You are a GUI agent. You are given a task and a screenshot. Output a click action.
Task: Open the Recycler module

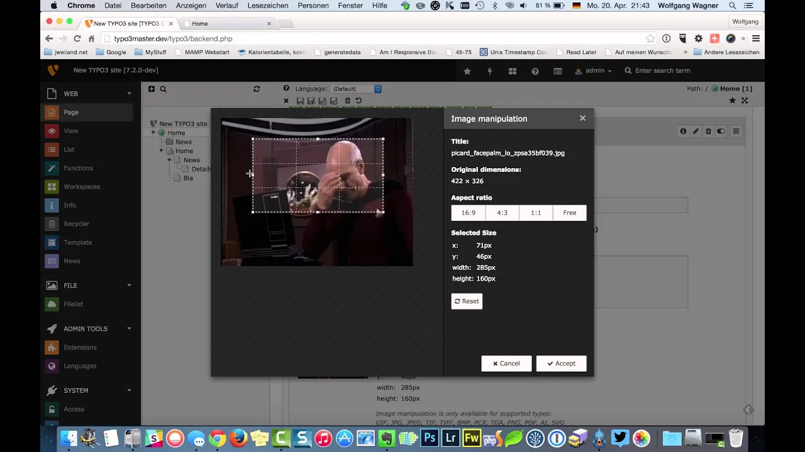pos(88,223)
